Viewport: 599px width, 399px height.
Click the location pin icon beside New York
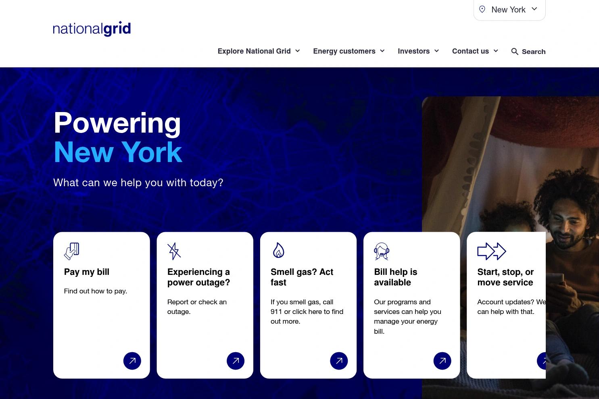(x=482, y=9)
